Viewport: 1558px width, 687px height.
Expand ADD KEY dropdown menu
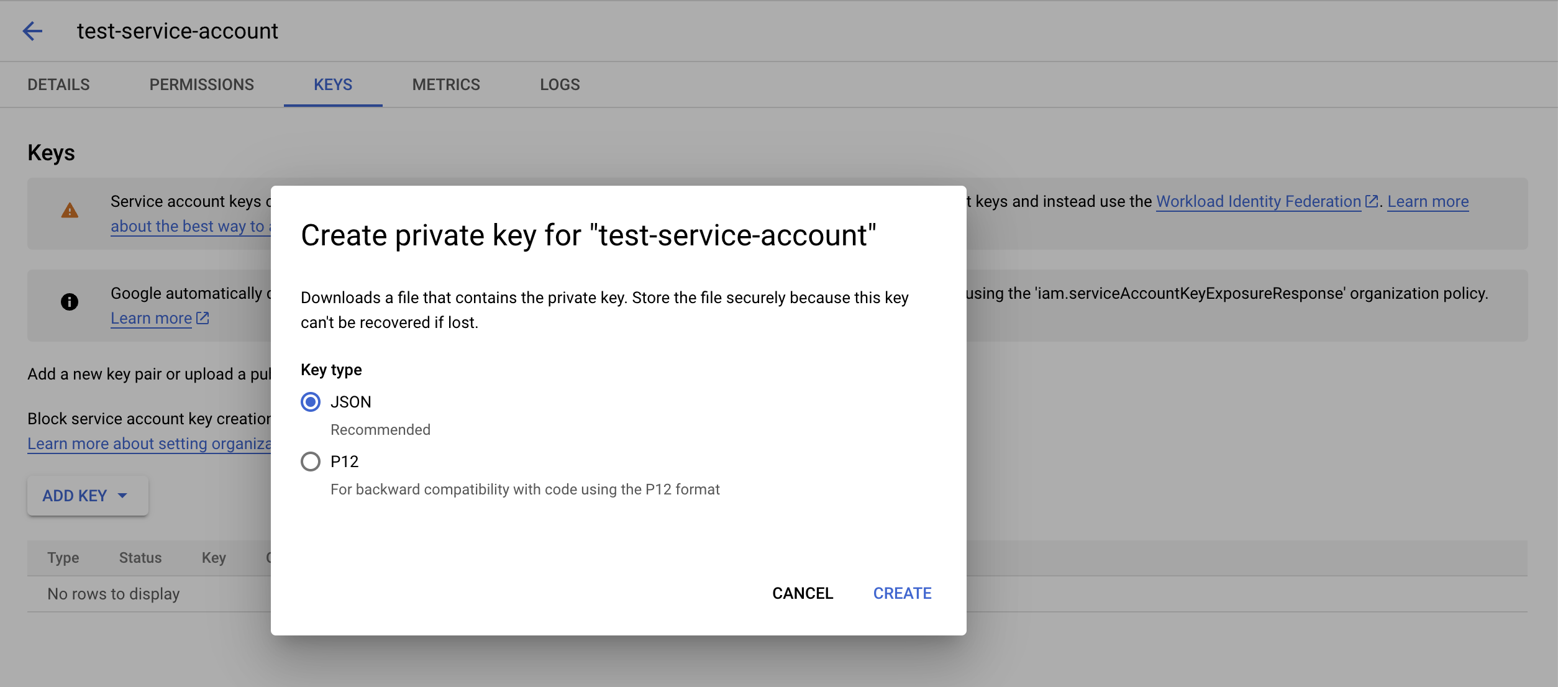[x=86, y=495]
